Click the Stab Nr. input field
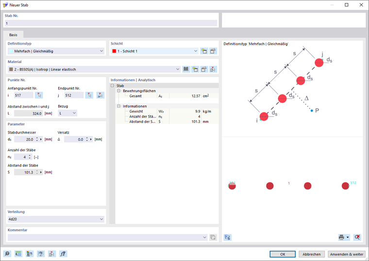 click(111, 23)
